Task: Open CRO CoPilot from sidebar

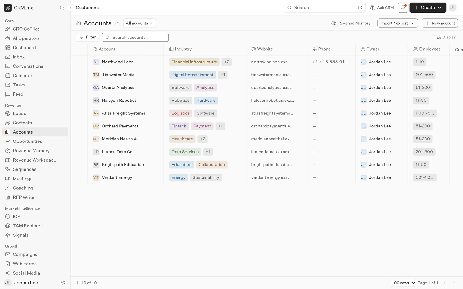Action: click(35, 29)
